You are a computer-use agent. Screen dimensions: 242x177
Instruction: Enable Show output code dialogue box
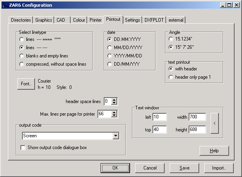click(x=23, y=147)
